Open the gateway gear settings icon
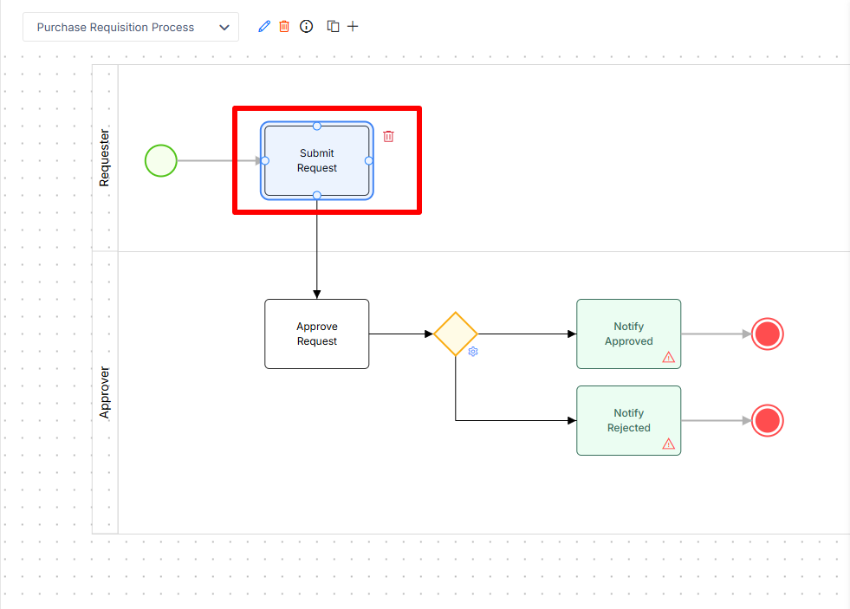The image size is (850, 609). (473, 352)
